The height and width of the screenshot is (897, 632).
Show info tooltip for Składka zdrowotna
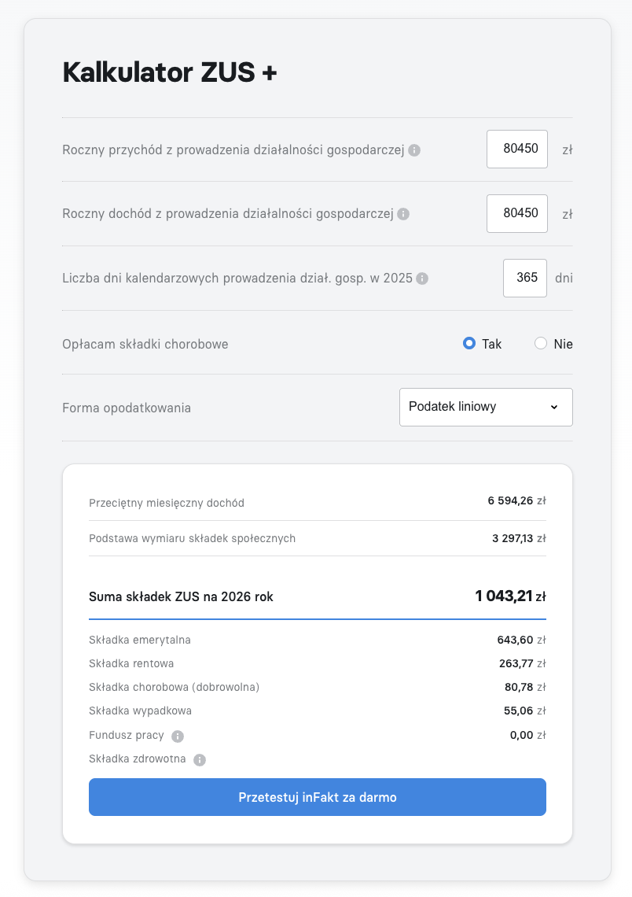[200, 760]
